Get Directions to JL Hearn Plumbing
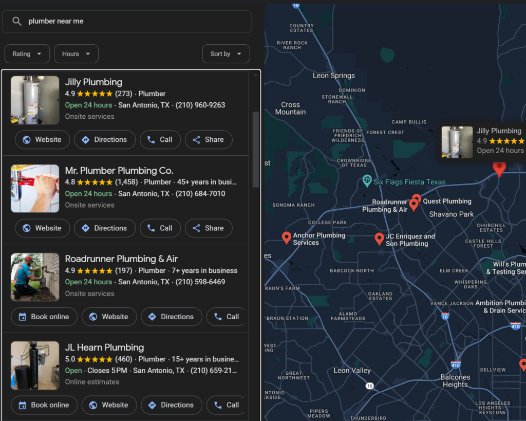 pos(172,405)
